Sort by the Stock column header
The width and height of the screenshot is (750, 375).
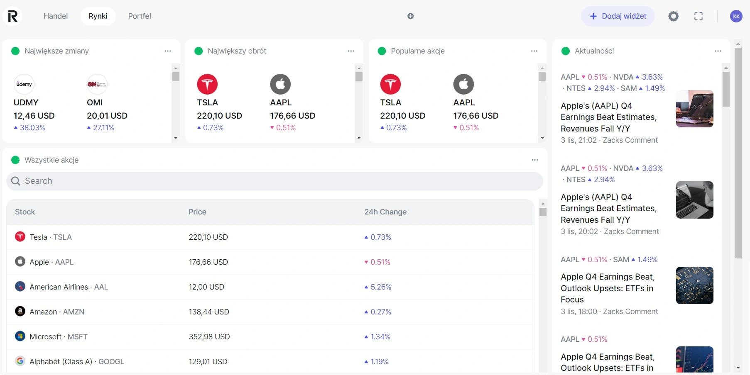(25, 212)
